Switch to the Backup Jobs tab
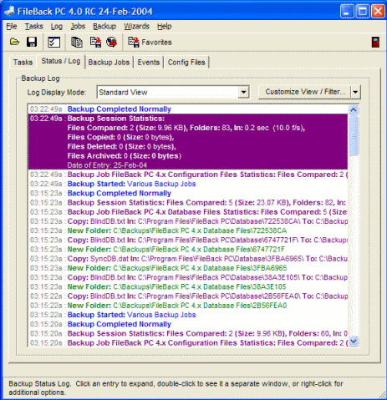The width and height of the screenshot is (387, 400). (x=109, y=62)
